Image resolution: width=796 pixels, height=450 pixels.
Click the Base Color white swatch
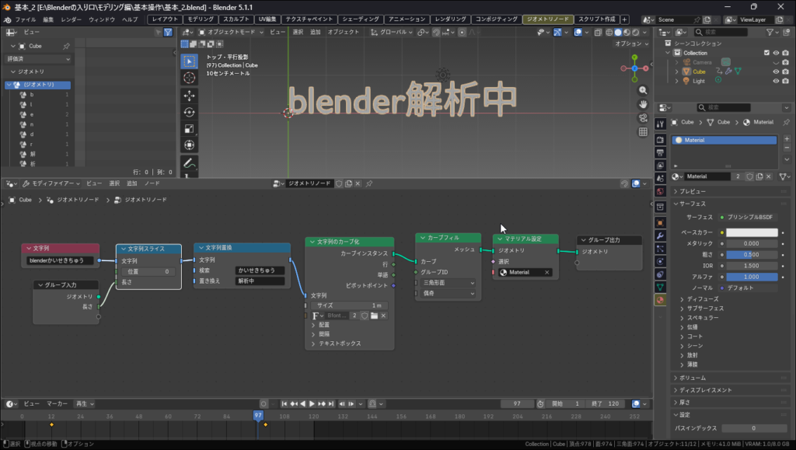click(x=752, y=232)
